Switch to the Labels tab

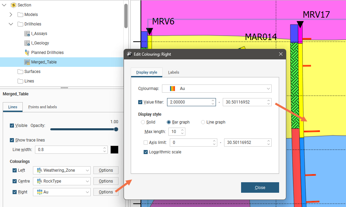click(x=174, y=72)
